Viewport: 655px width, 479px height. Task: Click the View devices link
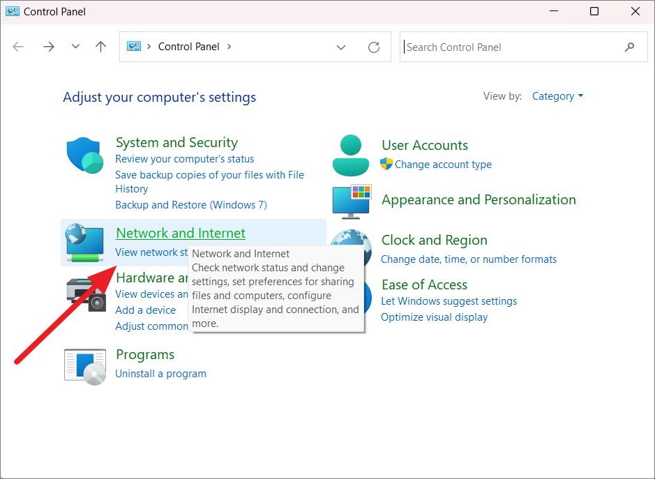[x=151, y=294]
